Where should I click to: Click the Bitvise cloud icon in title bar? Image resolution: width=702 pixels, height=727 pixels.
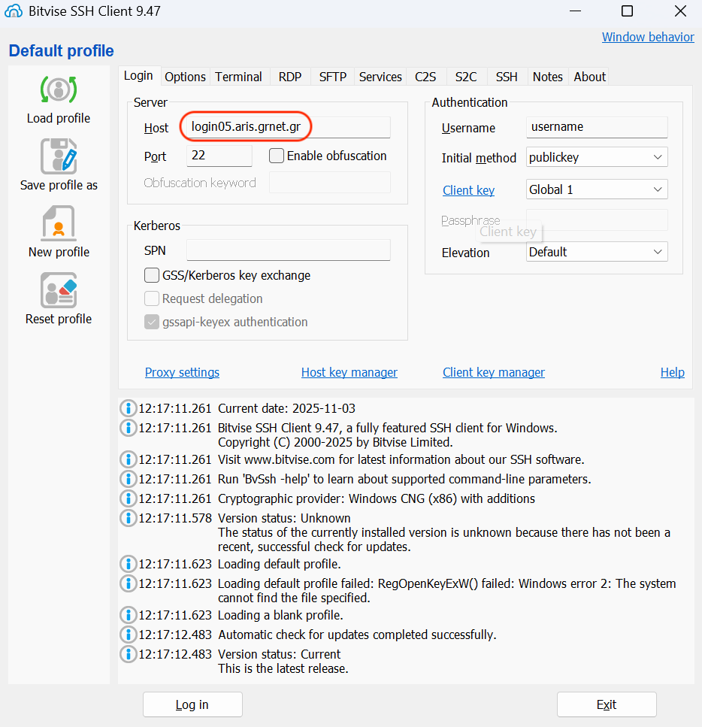14,11
